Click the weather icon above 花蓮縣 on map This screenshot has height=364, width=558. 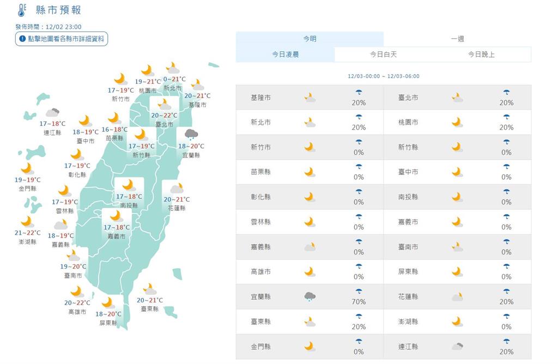click(177, 189)
